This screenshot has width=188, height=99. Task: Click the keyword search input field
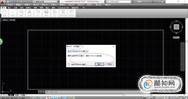tap(119, 2)
